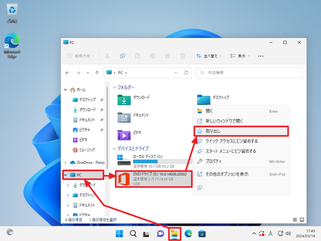
Task: Open the Widgets icon in taskbar corner
Action: click(10, 232)
